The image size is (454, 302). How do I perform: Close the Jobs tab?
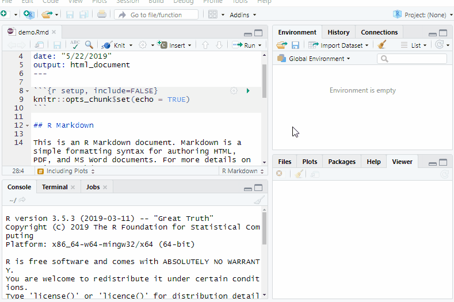(105, 188)
